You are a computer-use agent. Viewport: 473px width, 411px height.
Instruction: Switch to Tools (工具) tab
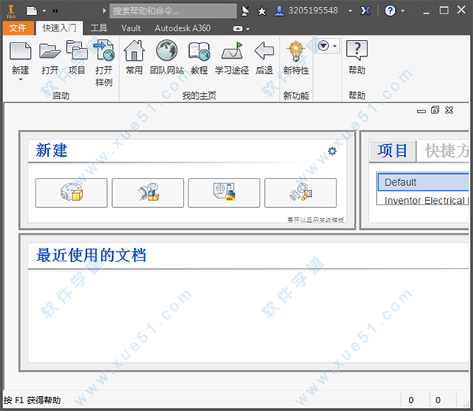click(x=99, y=28)
